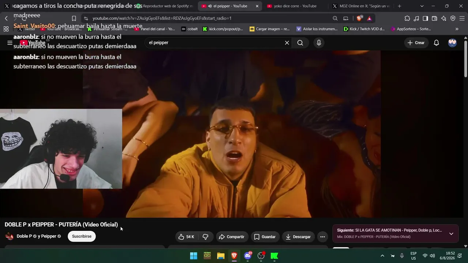This screenshot has height=263, width=468.
Task: Open a new browser tab
Action: [x=399, y=6]
